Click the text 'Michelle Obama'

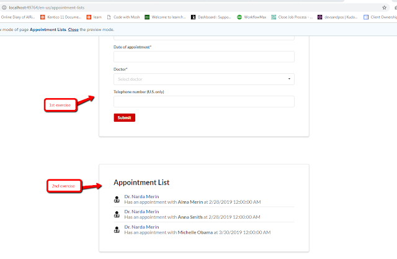195,232
